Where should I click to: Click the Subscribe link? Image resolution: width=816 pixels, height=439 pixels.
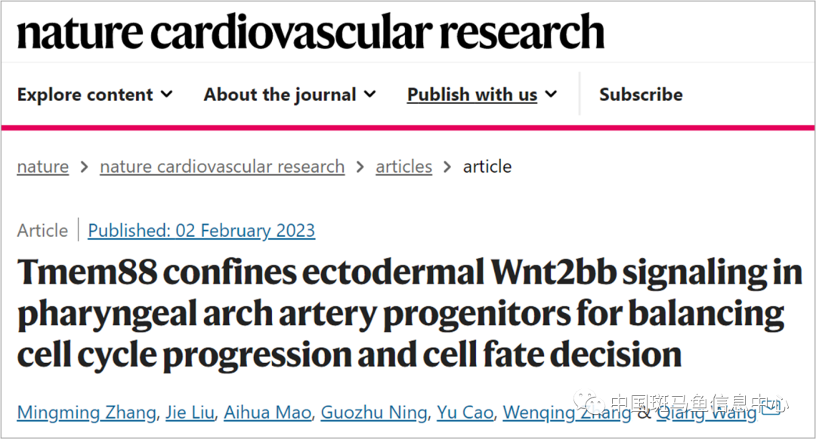click(641, 94)
